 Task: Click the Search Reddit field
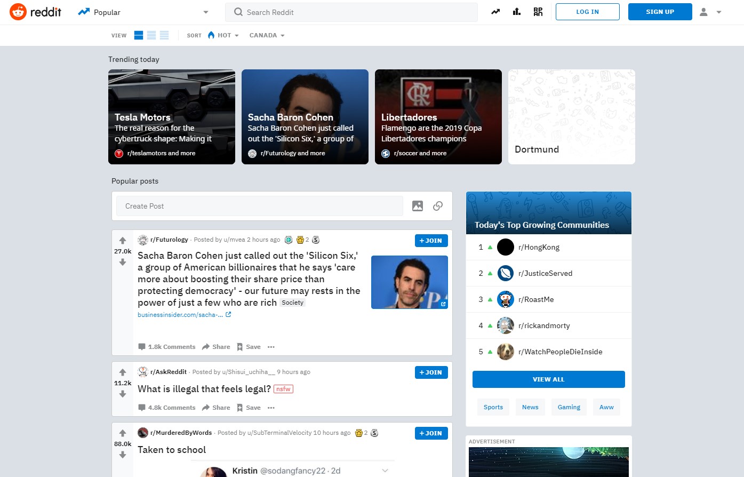pos(351,12)
